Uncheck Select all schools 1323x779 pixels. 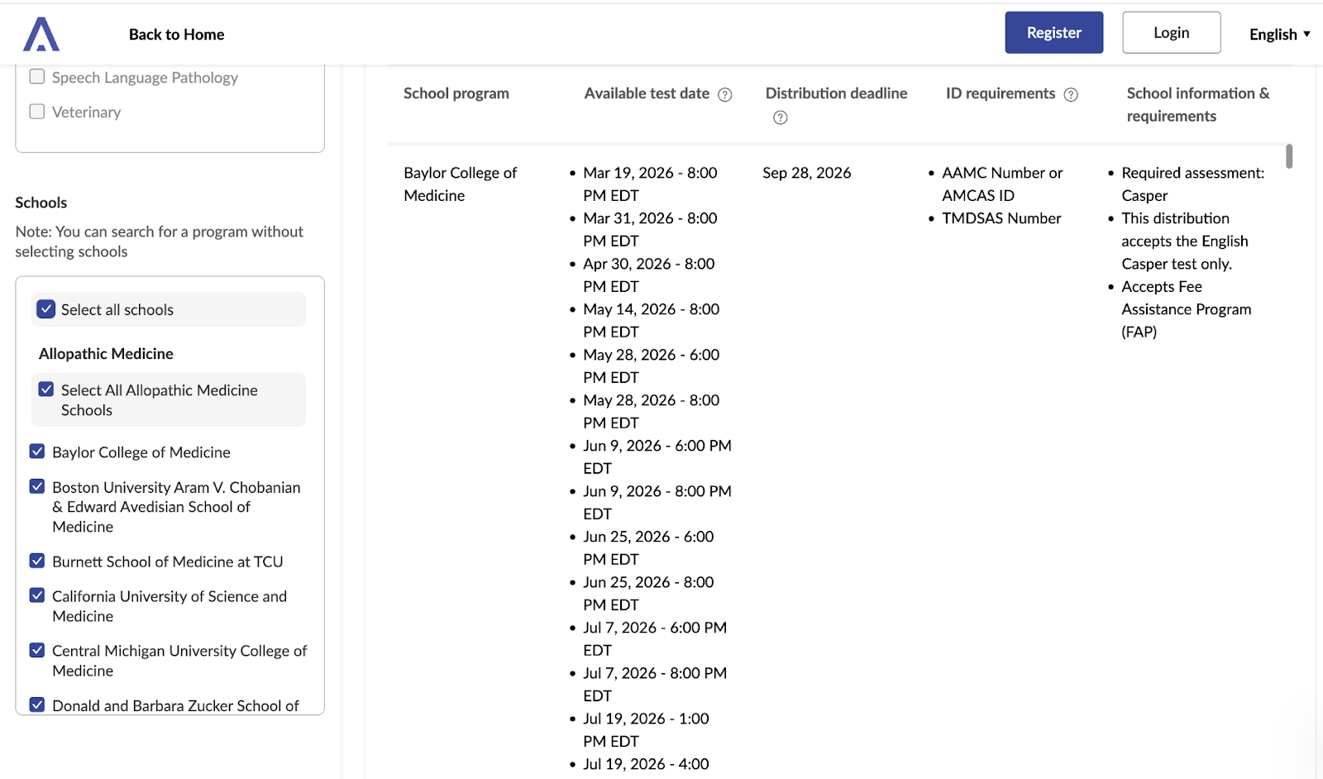(45, 309)
